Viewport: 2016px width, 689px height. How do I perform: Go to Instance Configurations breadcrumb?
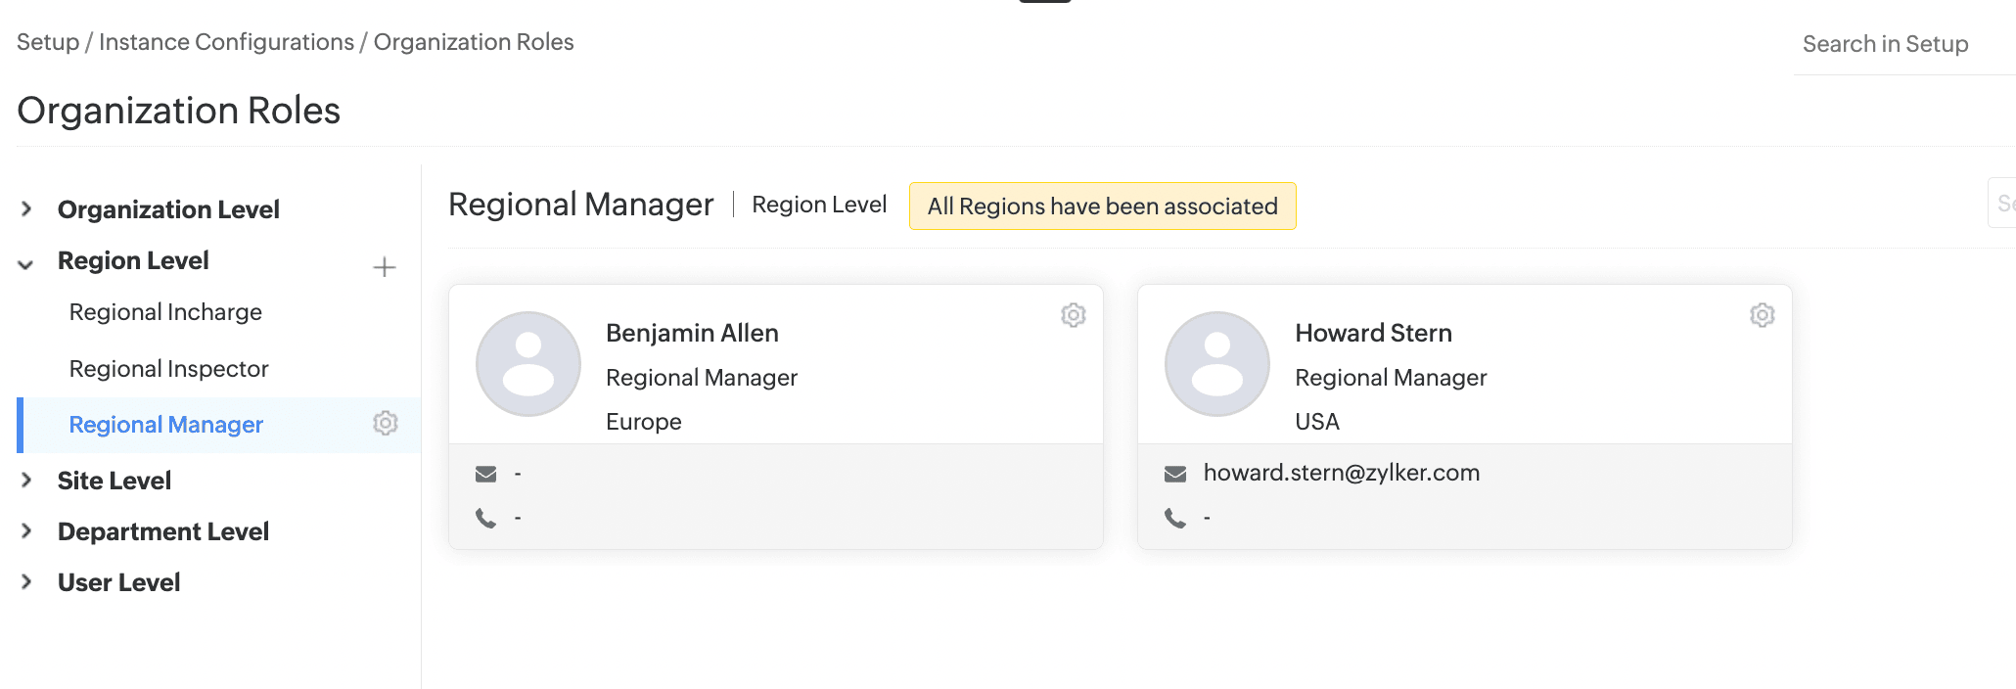[226, 42]
